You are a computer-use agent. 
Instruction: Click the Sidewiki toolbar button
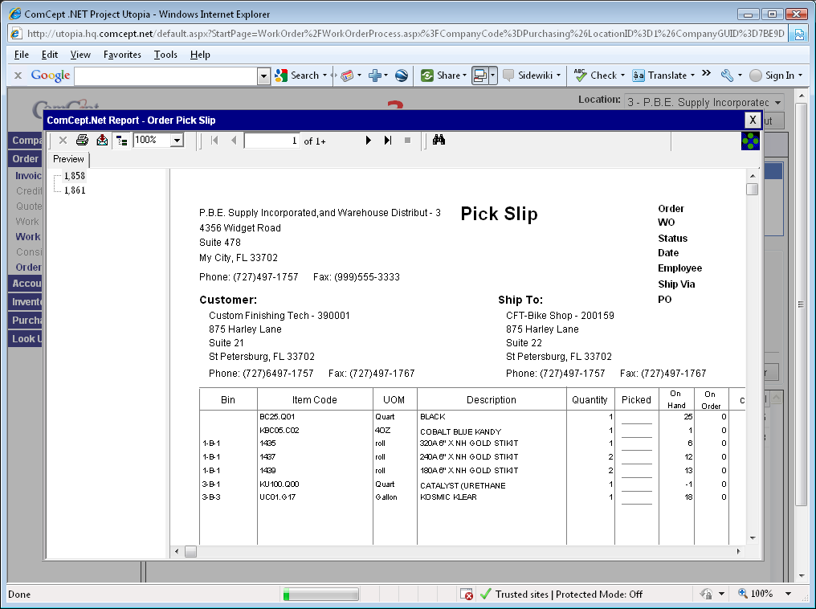tap(532, 76)
